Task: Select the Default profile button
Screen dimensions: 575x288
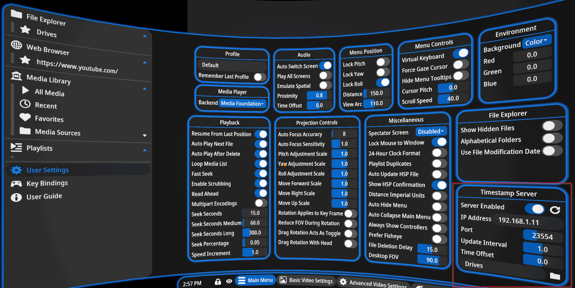Action: (x=232, y=65)
